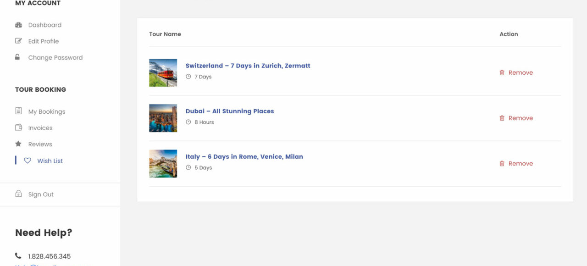
Task: Click the Dubai skyline thumbnail
Action: (163, 118)
